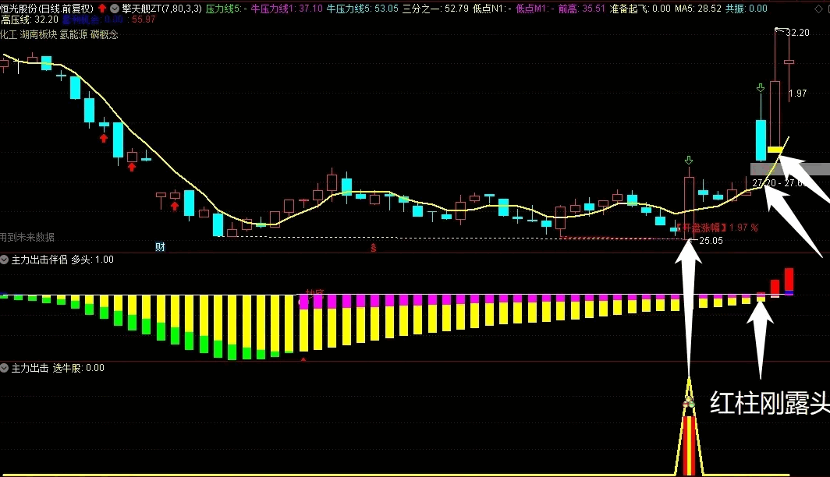The image size is (830, 477).
Task: Click the 32.20 high price label
Action: coord(797,32)
